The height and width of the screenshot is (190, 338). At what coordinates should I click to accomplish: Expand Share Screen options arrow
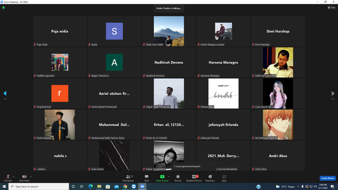pyautogui.click(x=169, y=177)
